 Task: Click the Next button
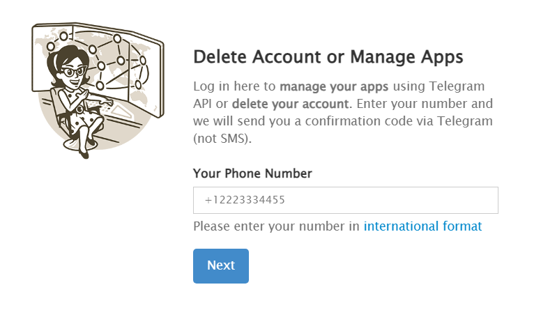[221, 266]
